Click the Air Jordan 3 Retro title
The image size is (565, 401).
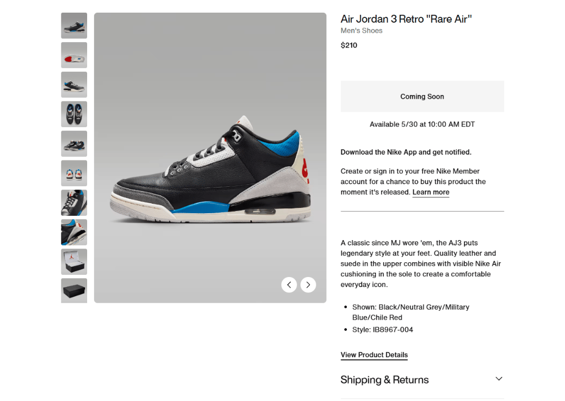point(406,19)
